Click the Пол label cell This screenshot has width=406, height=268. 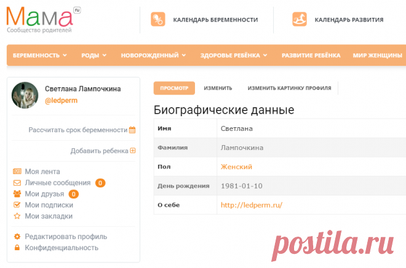(x=185, y=167)
